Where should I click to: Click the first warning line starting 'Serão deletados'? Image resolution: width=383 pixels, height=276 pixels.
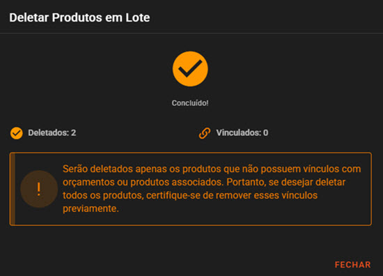(x=212, y=169)
